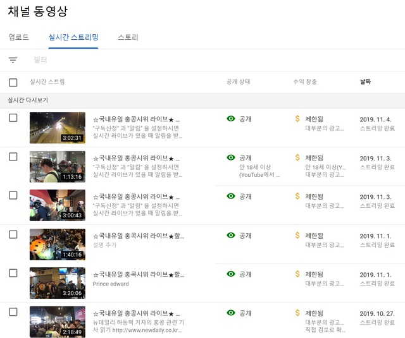Click the 직접 검토로 확... monetization note
The width and height of the screenshot is (405, 338).
(325, 330)
